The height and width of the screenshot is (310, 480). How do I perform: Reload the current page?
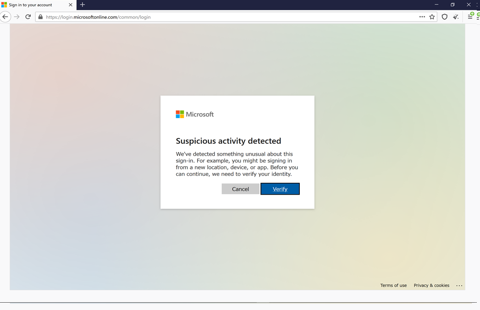28,17
